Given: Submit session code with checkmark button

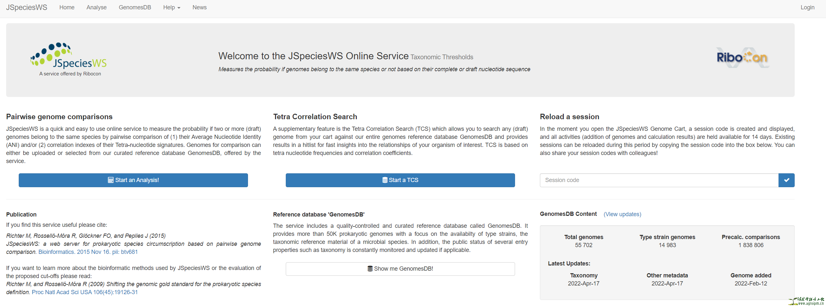Looking at the screenshot, I should (x=786, y=180).
